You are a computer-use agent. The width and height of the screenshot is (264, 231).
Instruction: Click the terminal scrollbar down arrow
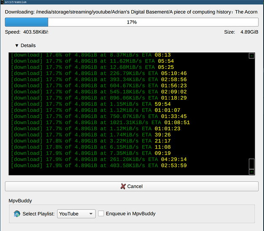point(251,172)
